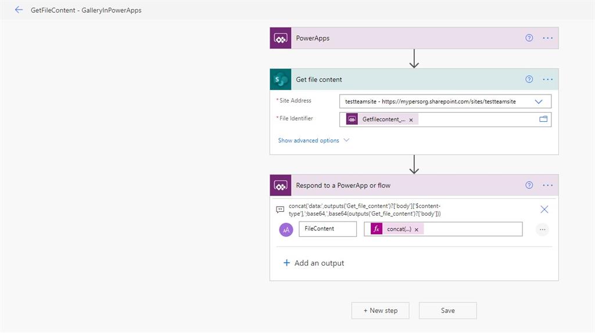Open Respond to a PowerApp ellipsis menu
The width and height of the screenshot is (595, 333).
[547, 185]
